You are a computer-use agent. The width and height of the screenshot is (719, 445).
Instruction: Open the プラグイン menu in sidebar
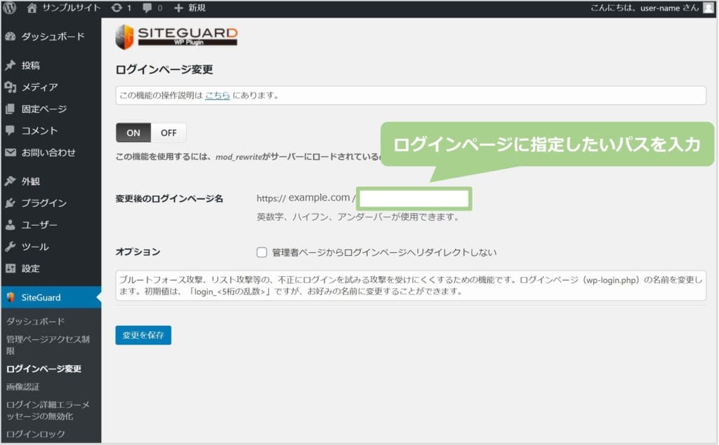point(44,203)
